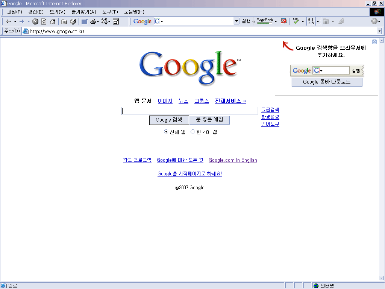
Task: Select the 전체 웹 radio button
Action: click(x=166, y=132)
